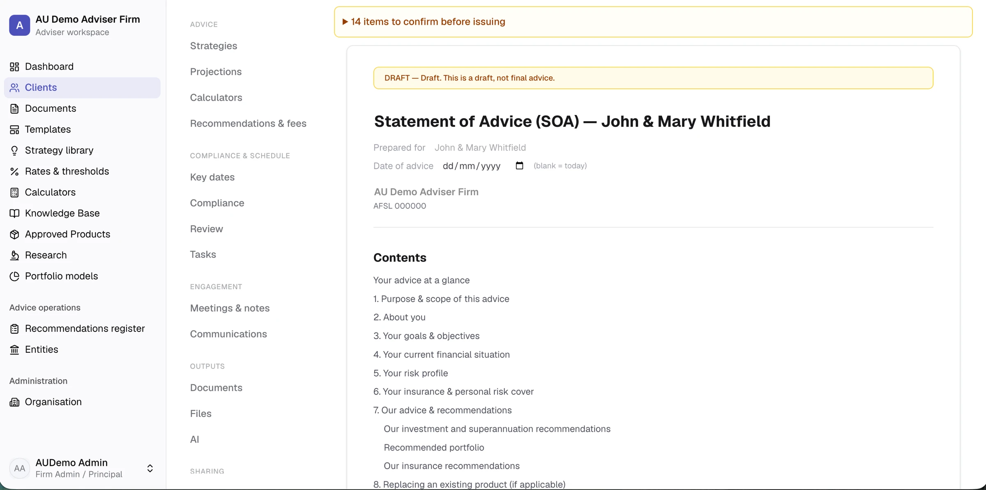Click the Recommendations register clipboard icon
986x490 pixels.
coord(14,329)
